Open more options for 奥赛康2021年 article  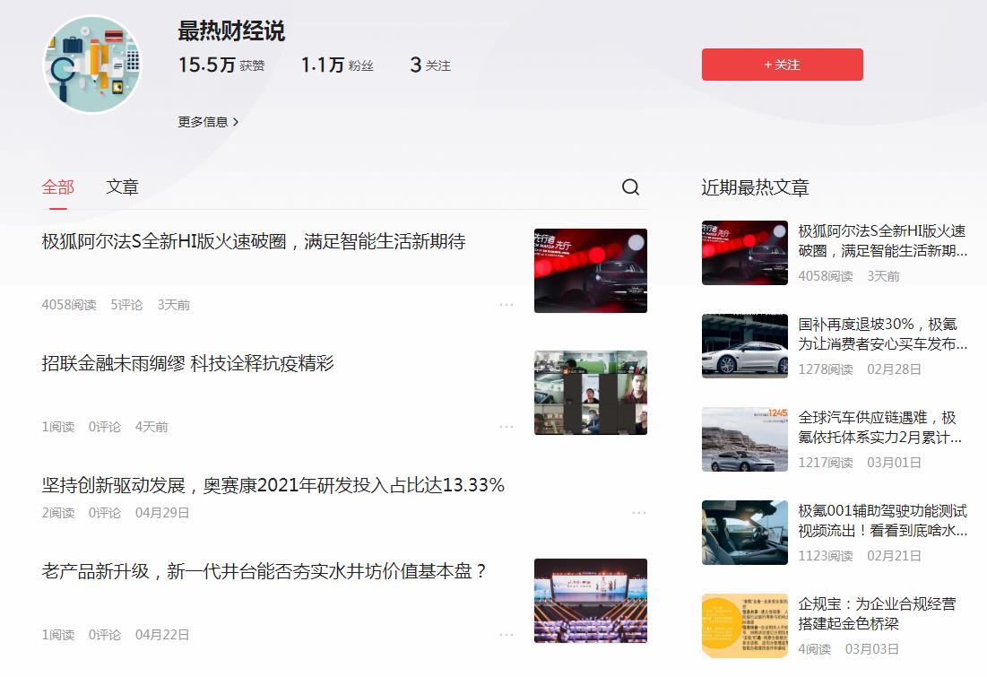(x=638, y=513)
